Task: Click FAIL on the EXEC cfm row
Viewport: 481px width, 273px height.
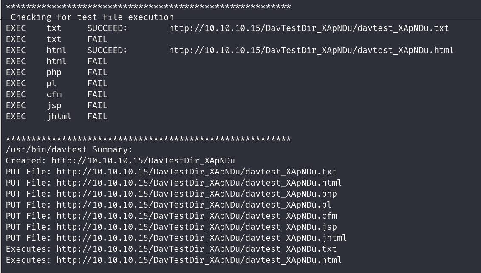Action: 97,94
